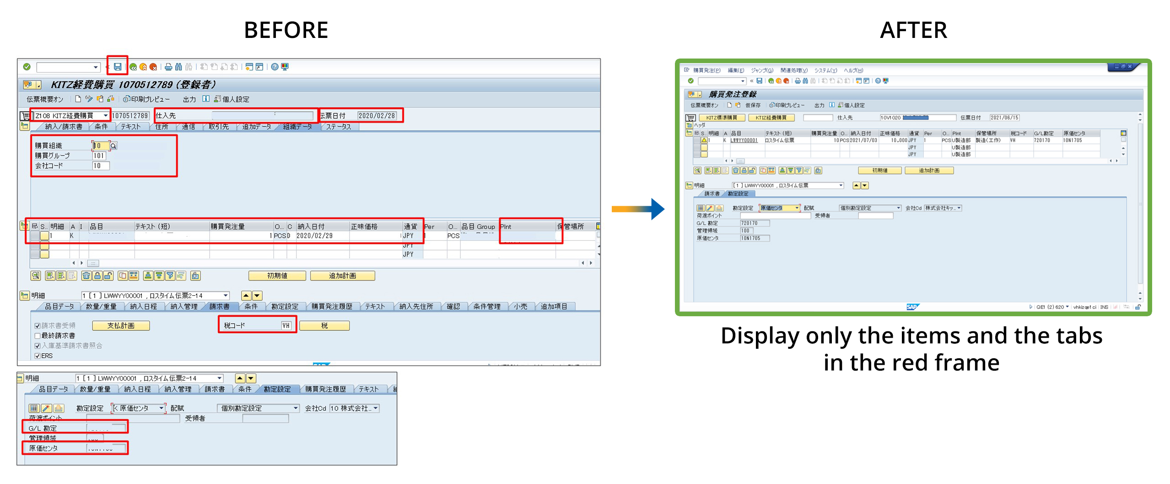Click the pencil icon in AFTER 勘定設定 tab

click(x=710, y=208)
